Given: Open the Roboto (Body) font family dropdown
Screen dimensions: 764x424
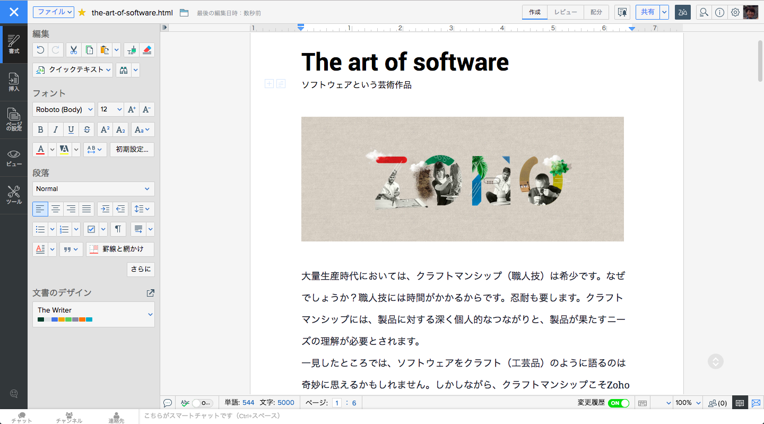Looking at the screenshot, I should [x=64, y=109].
